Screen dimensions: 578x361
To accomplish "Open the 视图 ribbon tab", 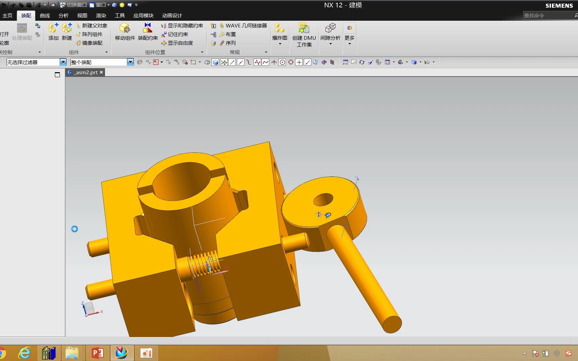I will [x=82, y=16].
